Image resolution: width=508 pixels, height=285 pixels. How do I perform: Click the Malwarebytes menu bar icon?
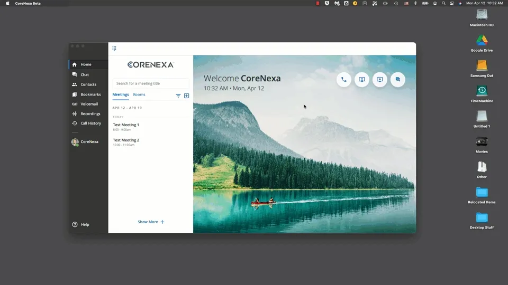tap(337, 3)
